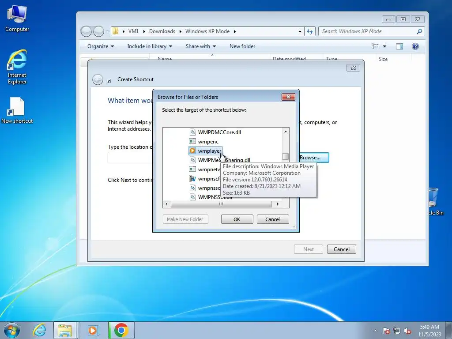Click the wmpnssci file icon

click(192, 188)
